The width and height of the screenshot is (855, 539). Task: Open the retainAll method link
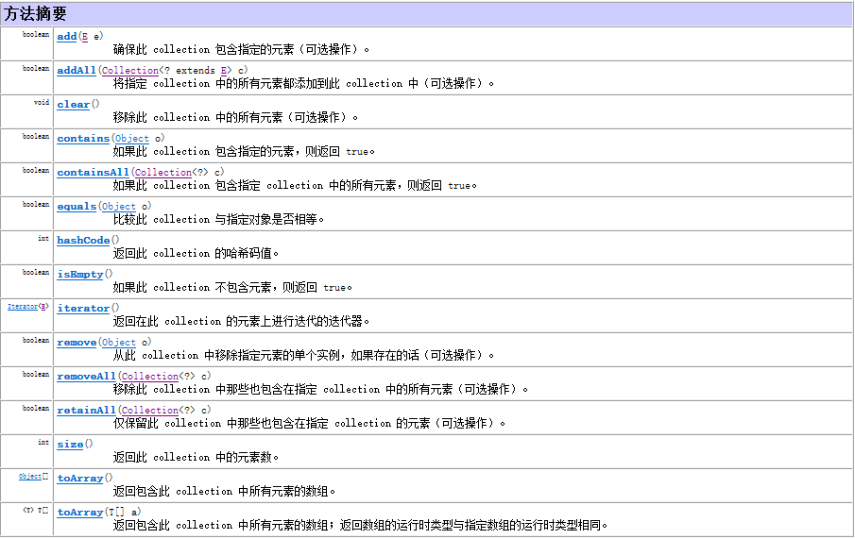[86, 410]
